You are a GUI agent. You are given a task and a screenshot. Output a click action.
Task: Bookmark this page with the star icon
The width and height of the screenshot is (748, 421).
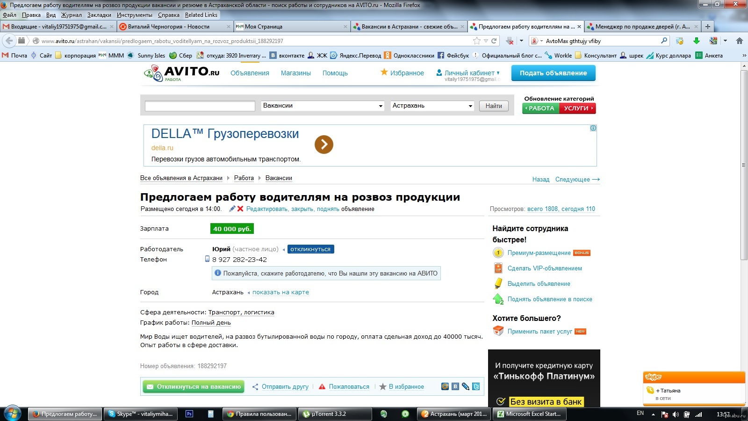[476, 41]
